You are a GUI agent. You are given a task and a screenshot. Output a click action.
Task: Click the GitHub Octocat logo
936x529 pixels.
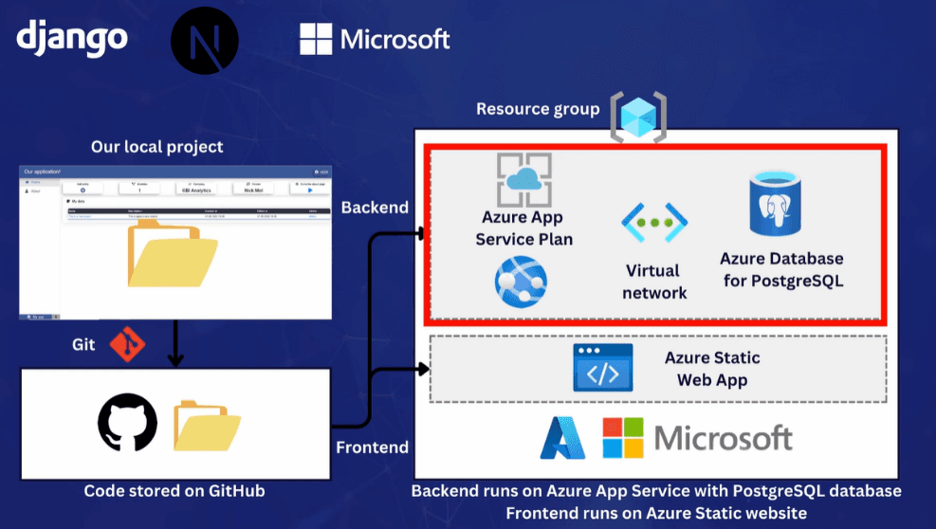coord(127,422)
